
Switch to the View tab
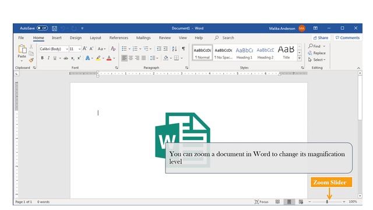182,38
